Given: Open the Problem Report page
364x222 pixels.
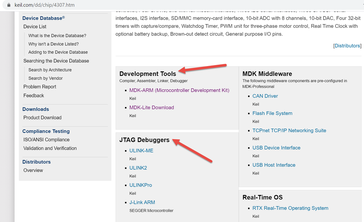Looking at the screenshot, I should pyautogui.click(x=40, y=87).
